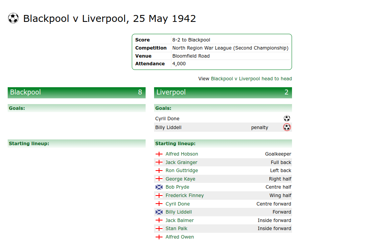View Frederick Finney's player page
370x242 pixels.
click(184, 196)
